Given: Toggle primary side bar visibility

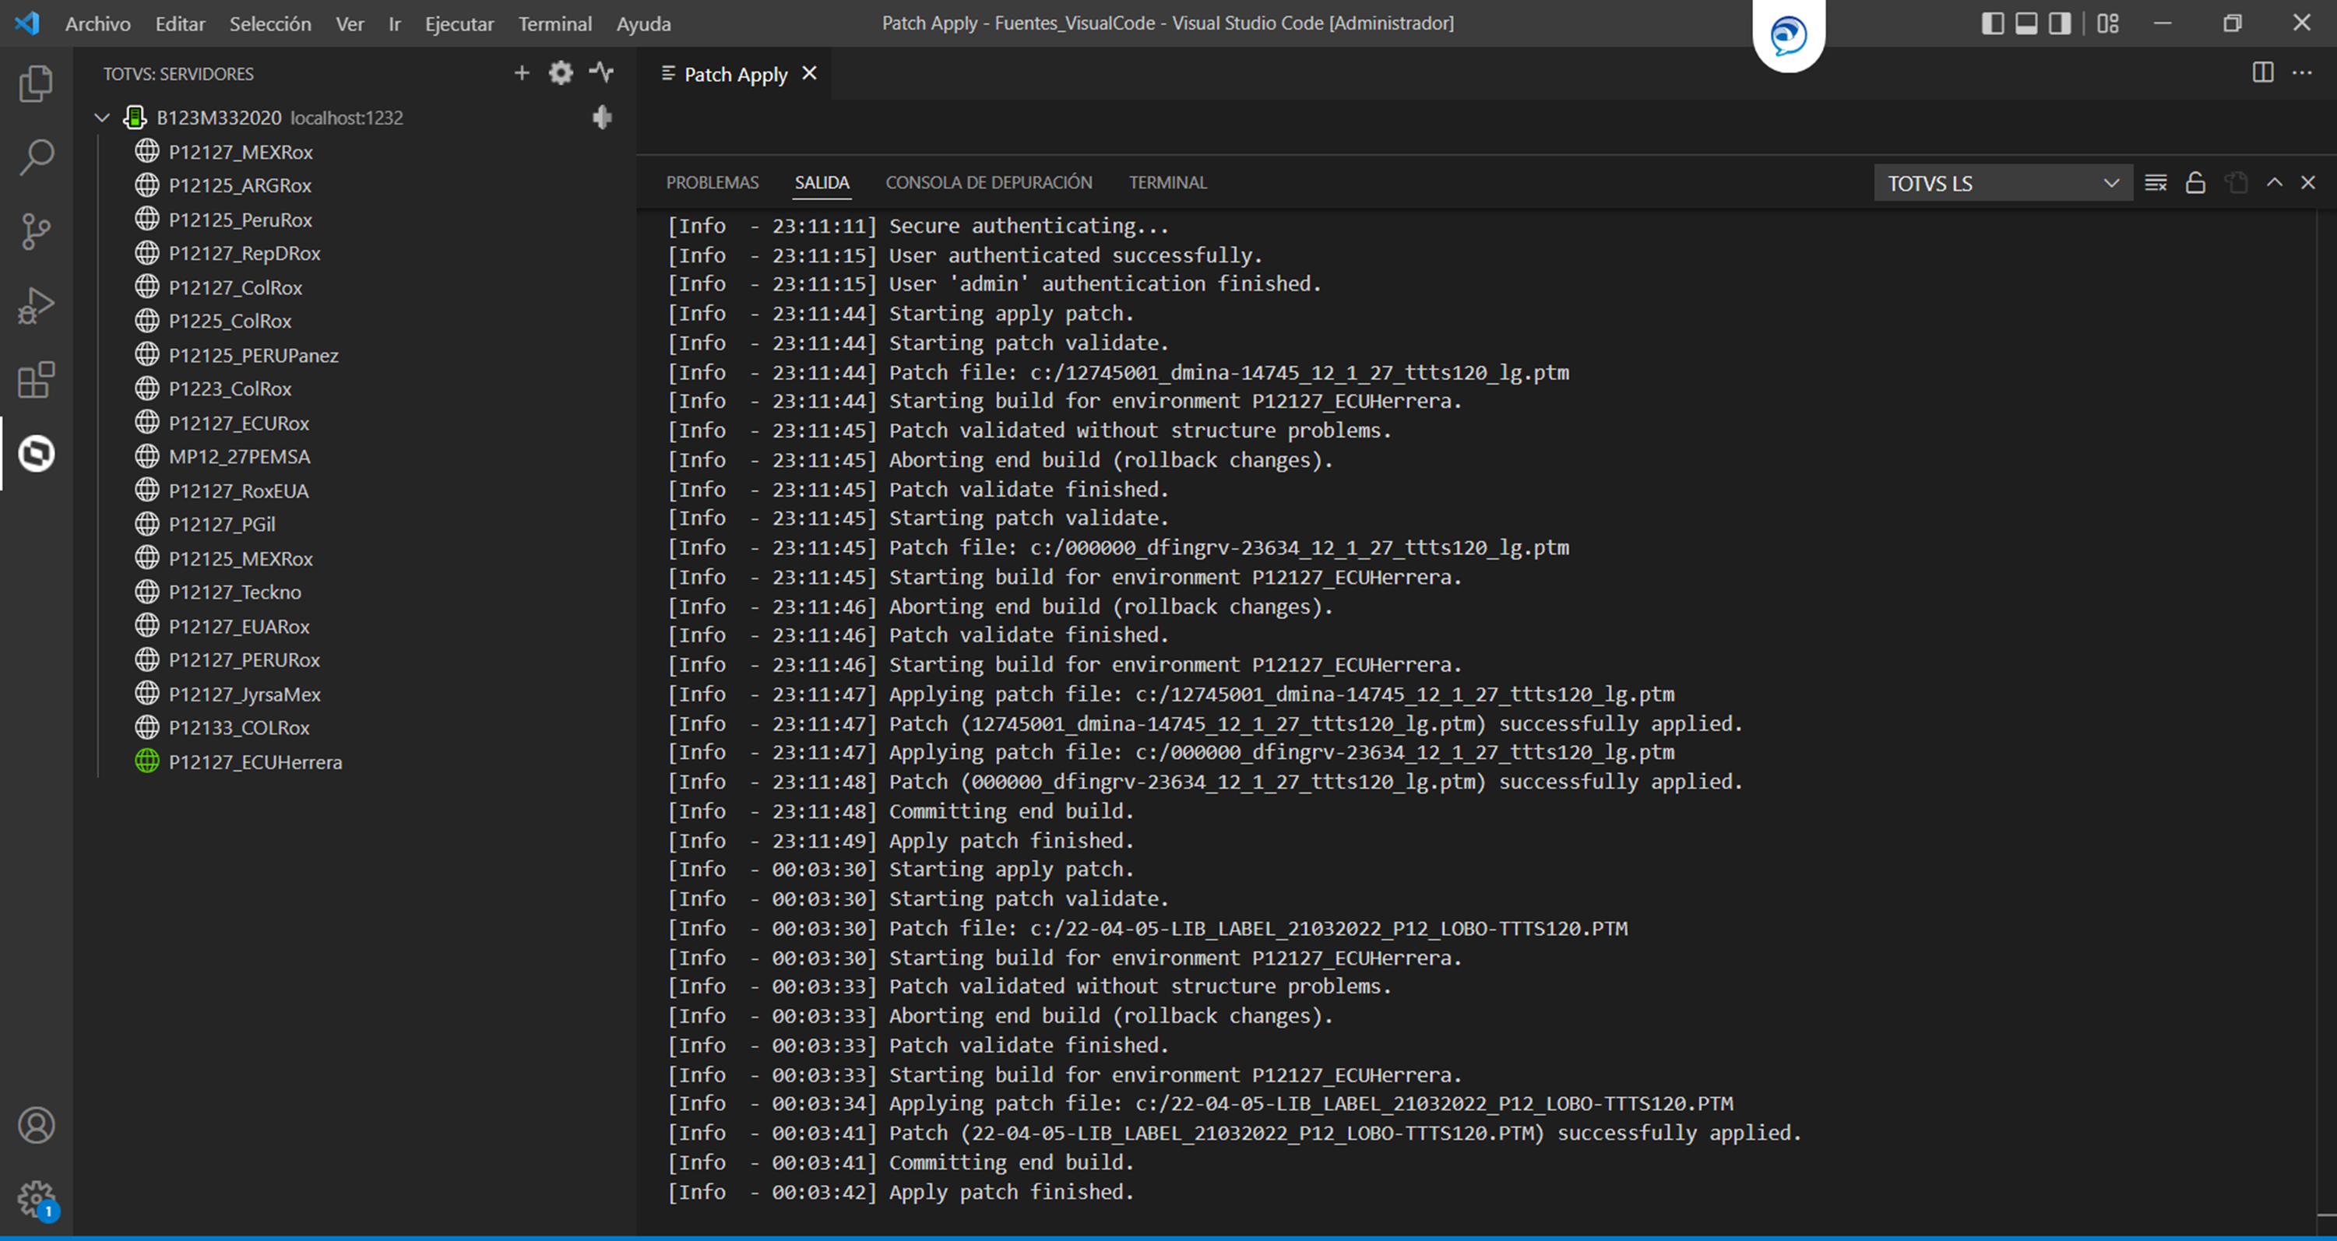Looking at the screenshot, I should [x=1993, y=23].
